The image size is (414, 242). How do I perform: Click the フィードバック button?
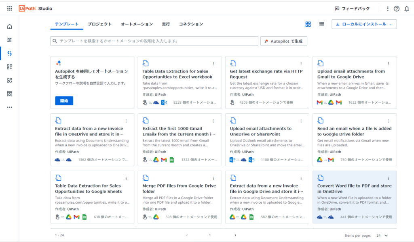click(352, 8)
